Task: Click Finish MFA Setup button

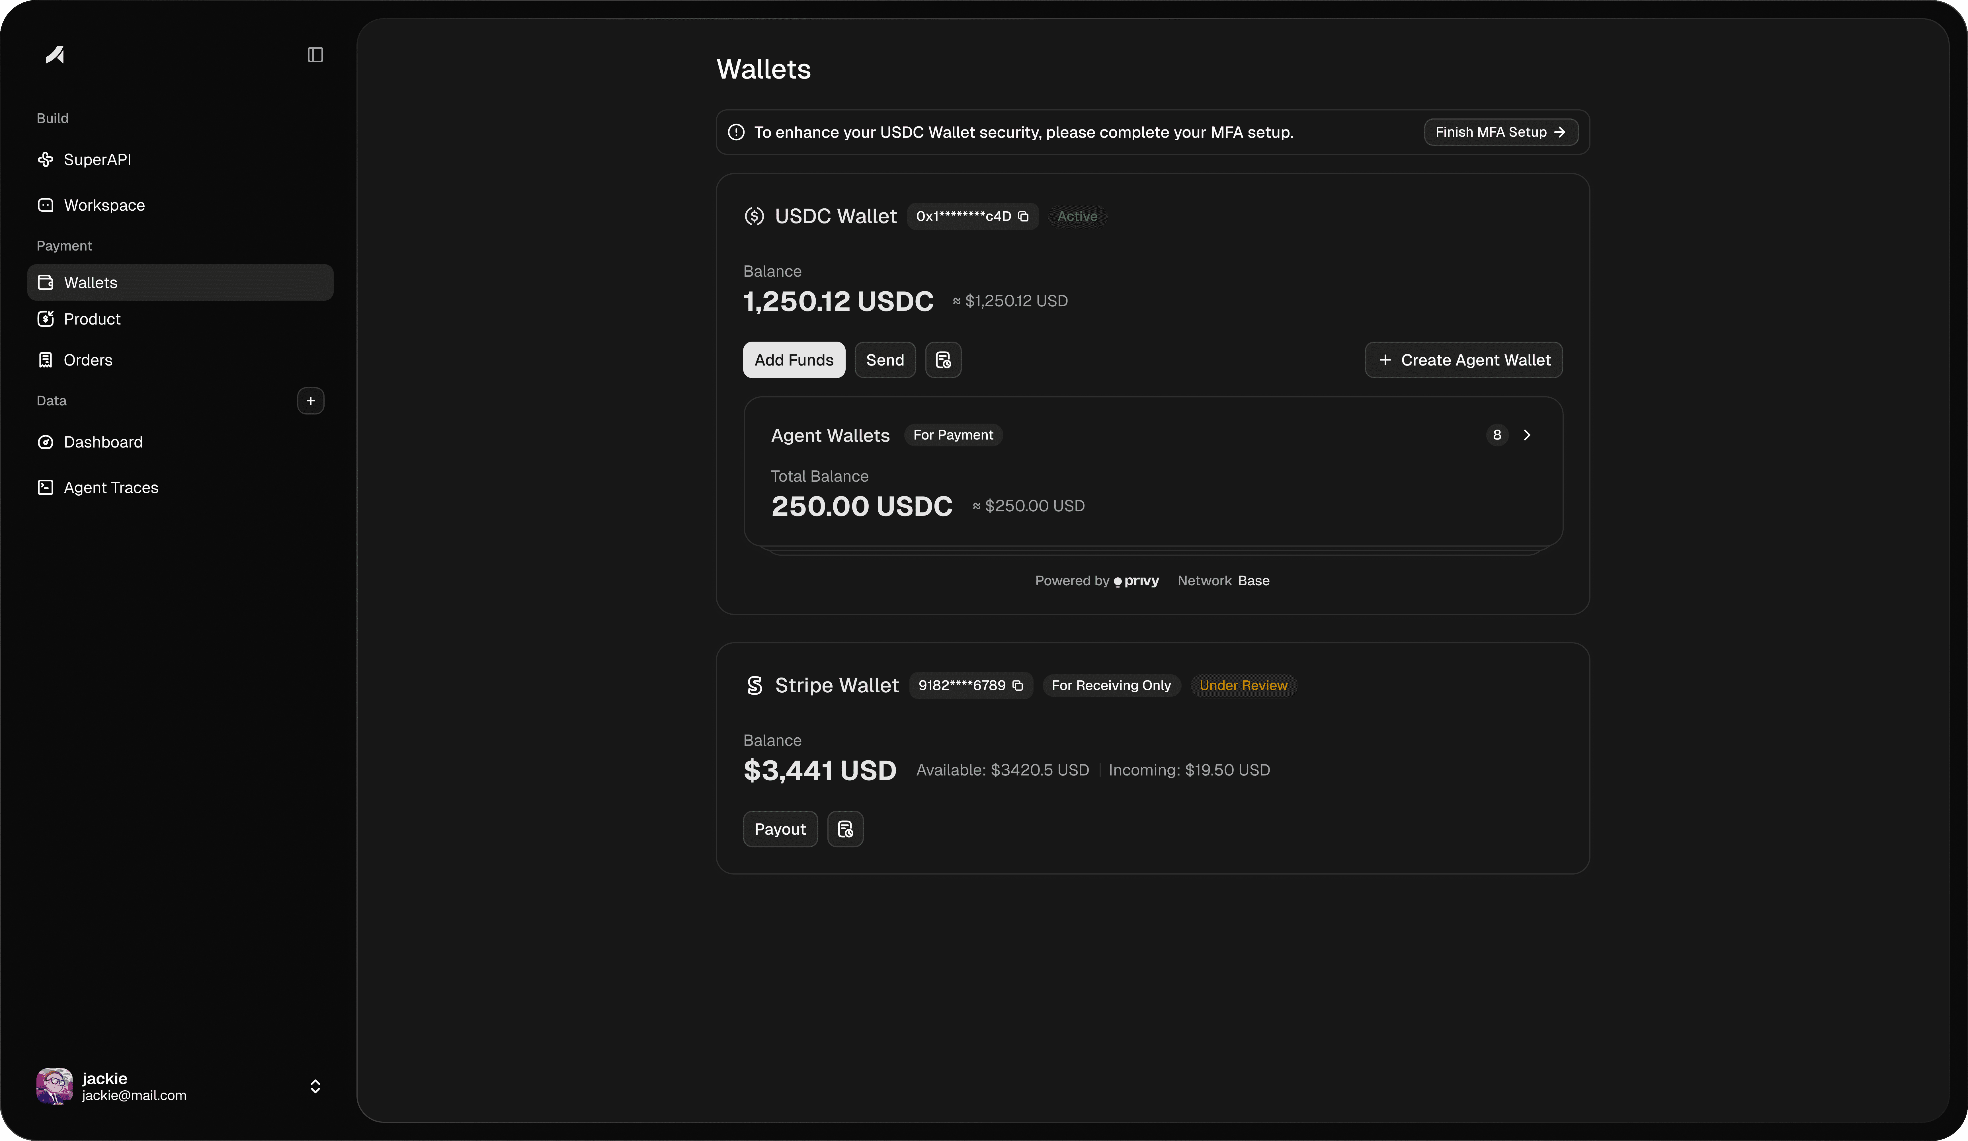Action: [x=1501, y=132]
